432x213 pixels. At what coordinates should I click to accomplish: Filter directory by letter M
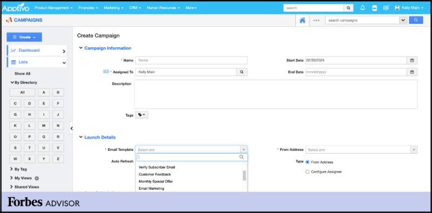coord(44,126)
